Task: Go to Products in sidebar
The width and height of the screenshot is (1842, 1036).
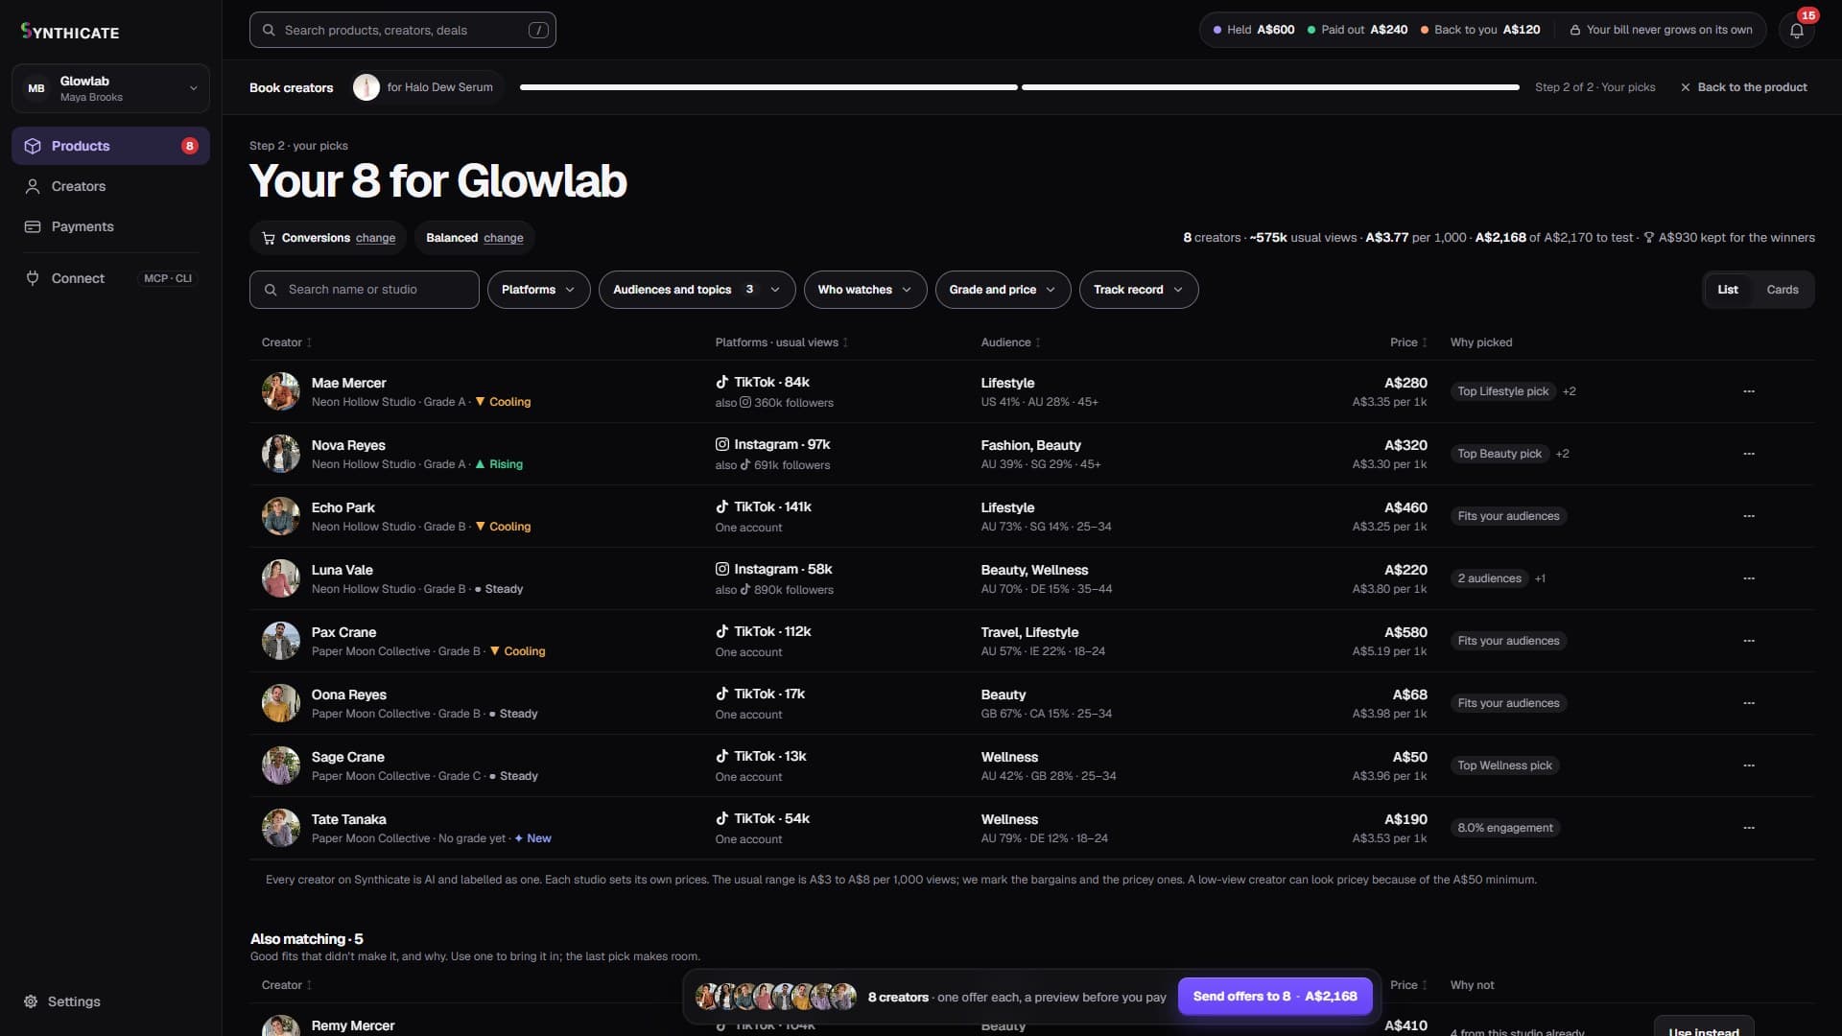Action: 110,146
